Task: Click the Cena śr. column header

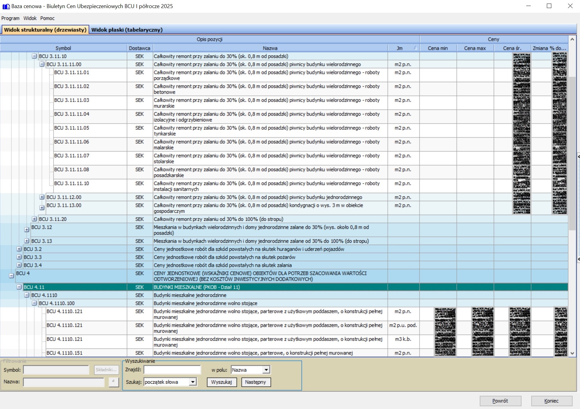Action: pos(512,48)
